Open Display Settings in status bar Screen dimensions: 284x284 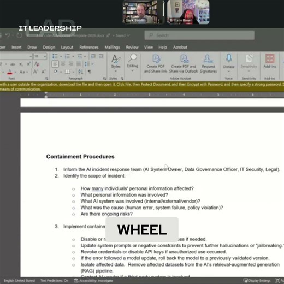click(x=257, y=281)
